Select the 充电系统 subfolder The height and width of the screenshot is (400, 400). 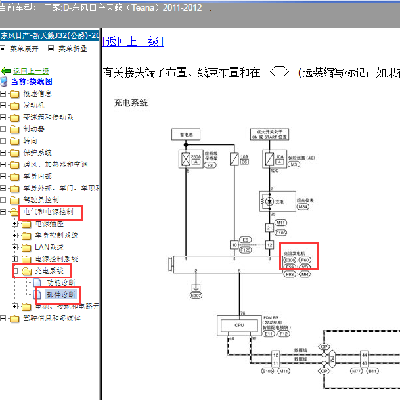49,271
